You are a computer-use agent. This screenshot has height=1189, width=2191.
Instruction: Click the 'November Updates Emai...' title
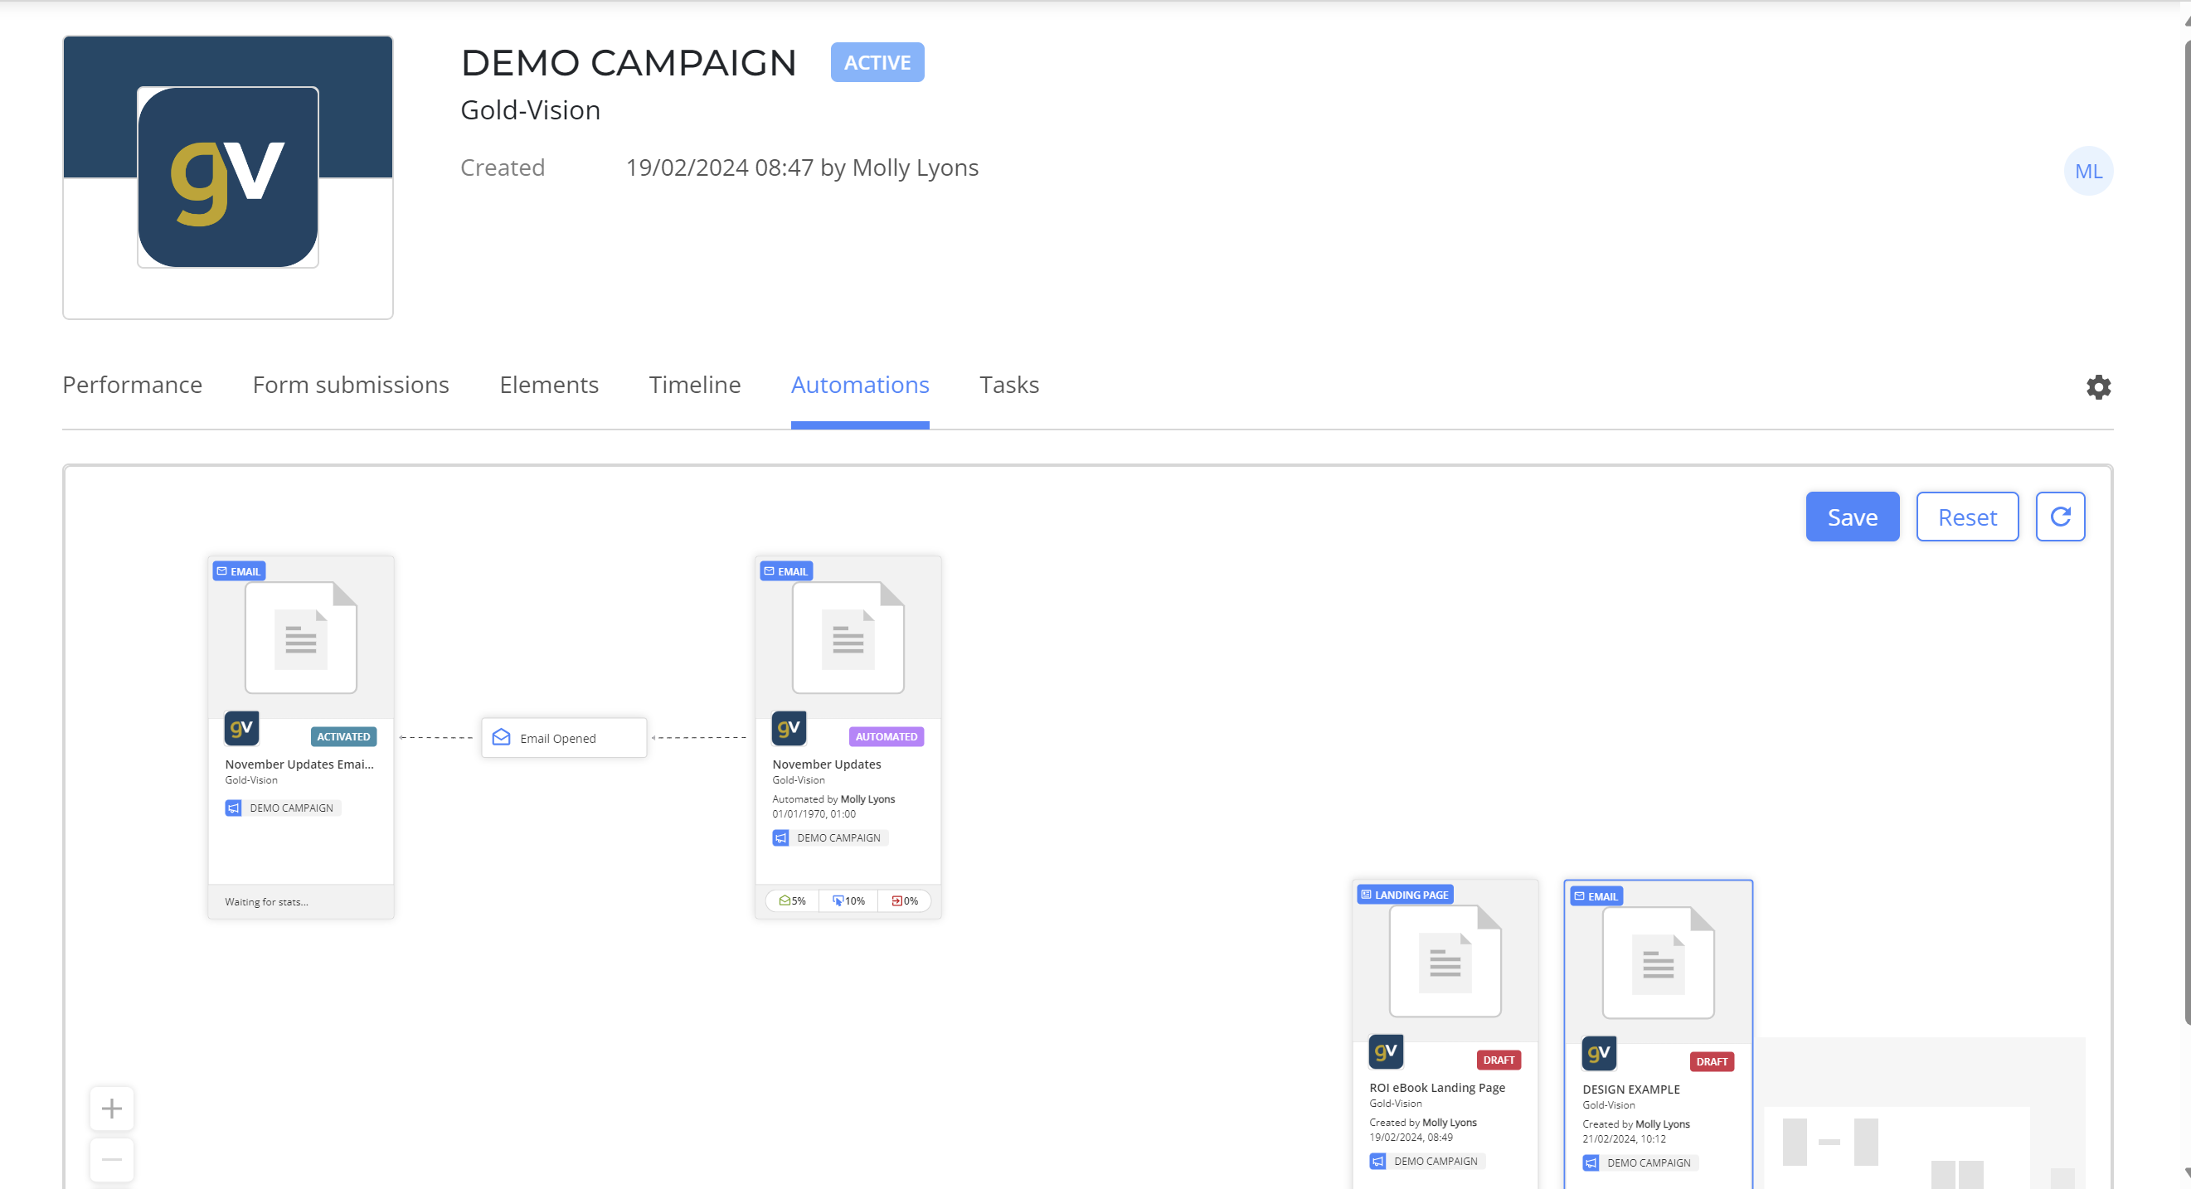[x=299, y=764]
